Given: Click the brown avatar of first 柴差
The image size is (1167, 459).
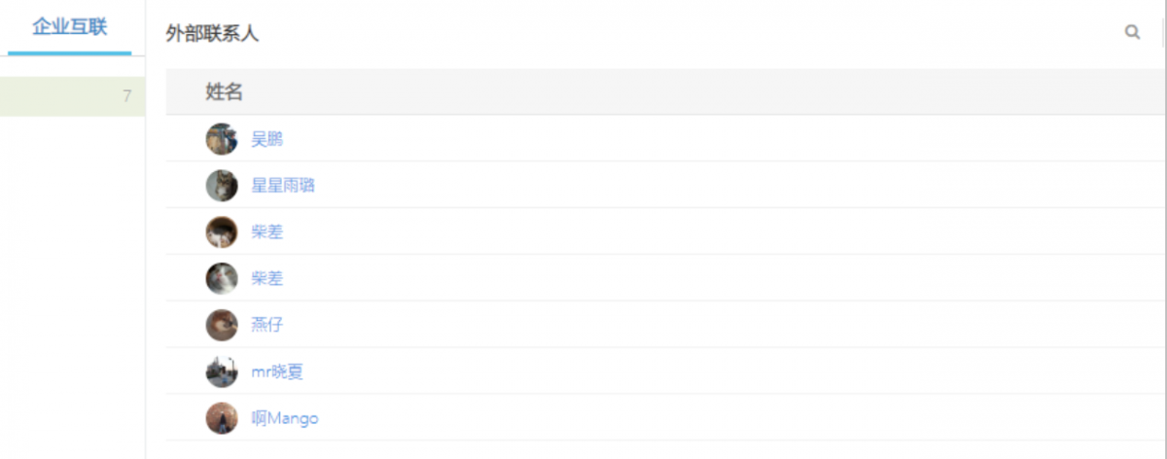Looking at the screenshot, I should click(222, 232).
